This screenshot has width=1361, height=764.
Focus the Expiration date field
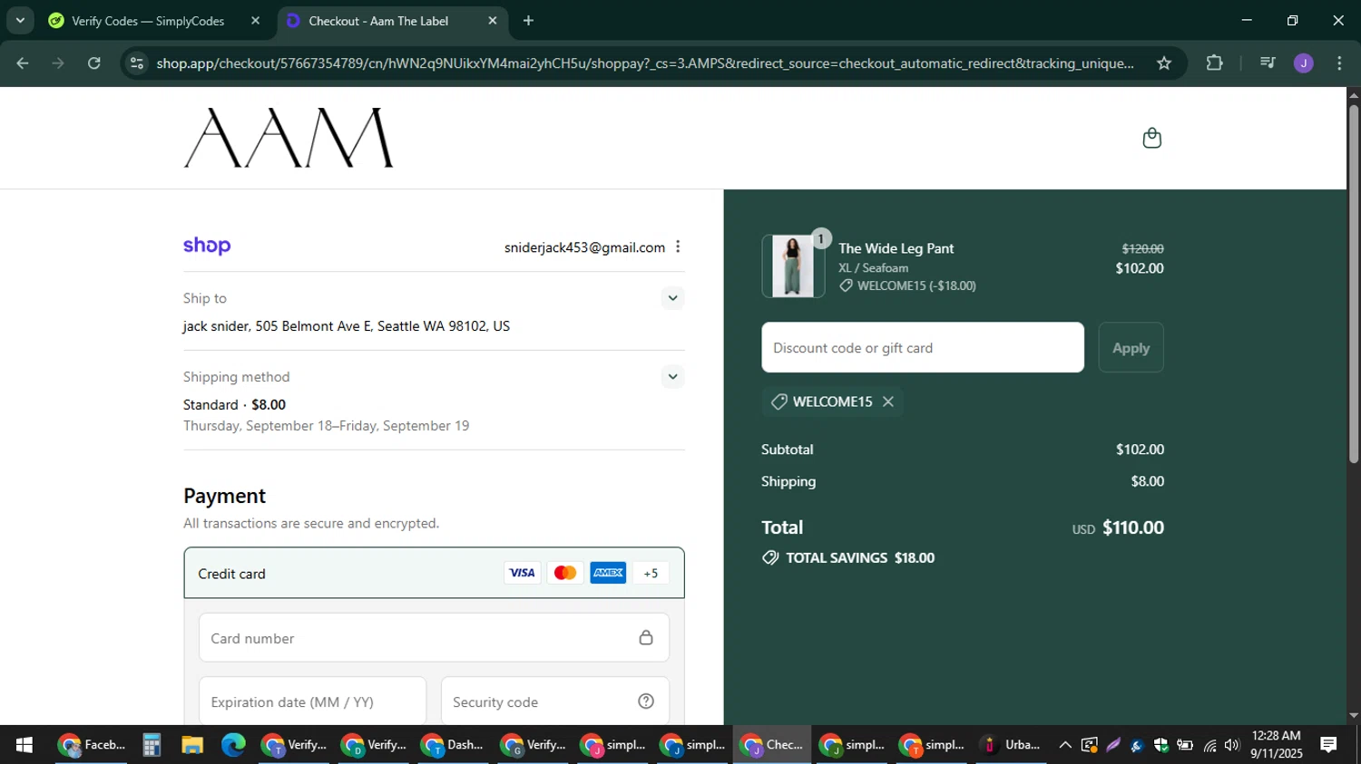[312, 701]
